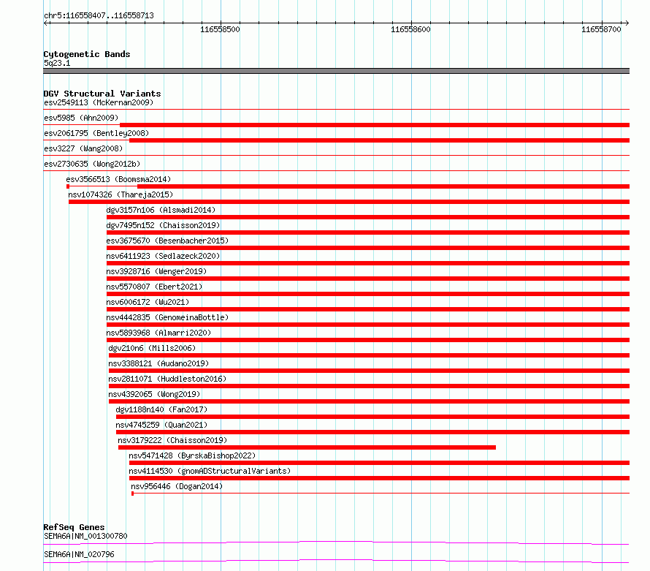Click the thin red line of nsv956446
Viewport: 650px width, 571px height.
point(381,494)
